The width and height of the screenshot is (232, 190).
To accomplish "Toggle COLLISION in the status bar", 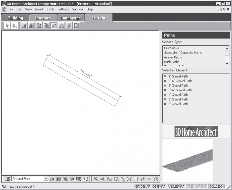I will [x=217, y=187].
